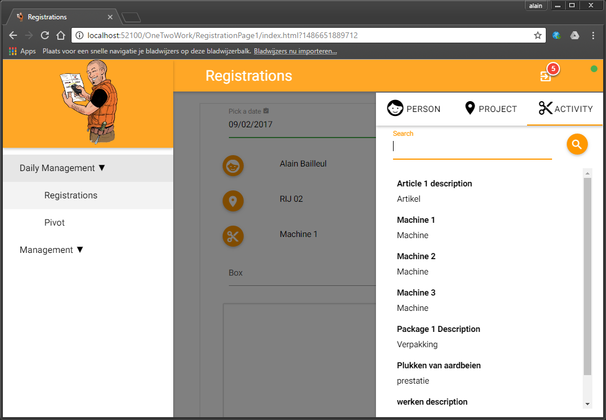Go back with the browser back arrow
Image resolution: width=606 pixels, height=420 pixels.
(13, 35)
